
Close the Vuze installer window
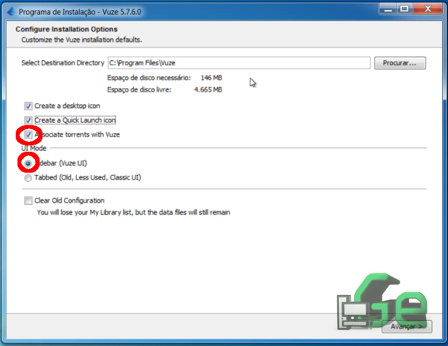(x=428, y=9)
